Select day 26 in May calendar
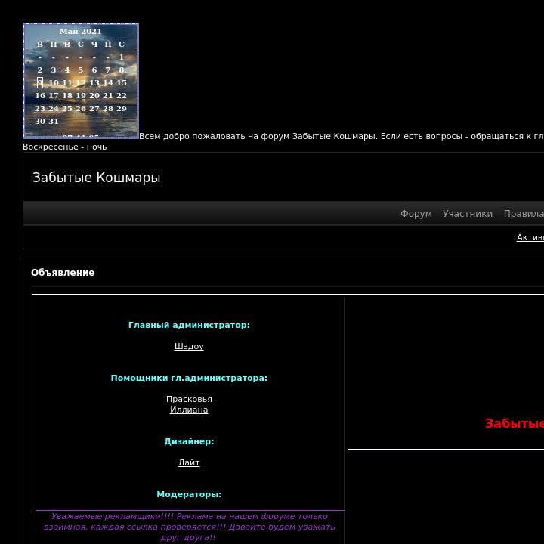Image resolution: width=544 pixels, height=544 pixels. [81, 108]
